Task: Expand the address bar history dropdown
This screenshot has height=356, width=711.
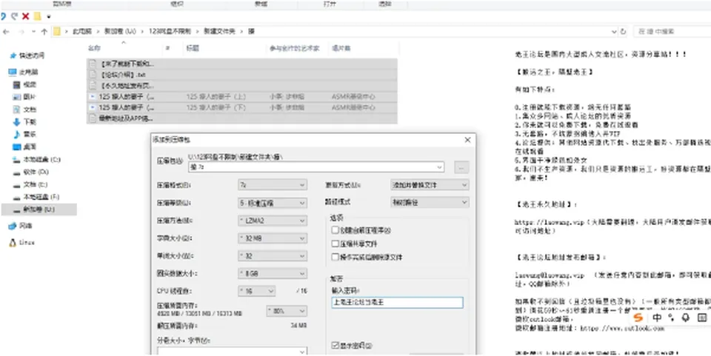Action: click(614, 32)
